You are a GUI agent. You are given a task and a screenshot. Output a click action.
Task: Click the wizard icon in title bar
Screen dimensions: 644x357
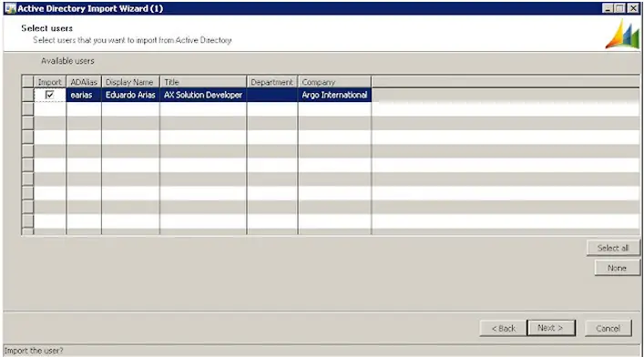(10, 8)
